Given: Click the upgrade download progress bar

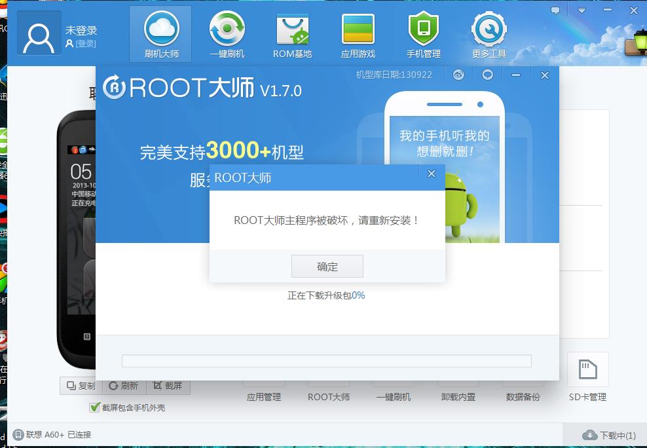Looking at the screenshot, I should click(x=326, y=360).
